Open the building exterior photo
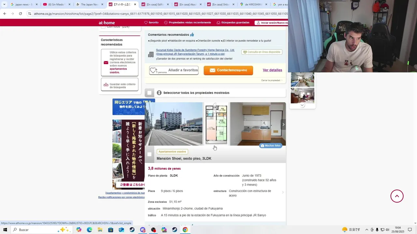 click(174, 124)
